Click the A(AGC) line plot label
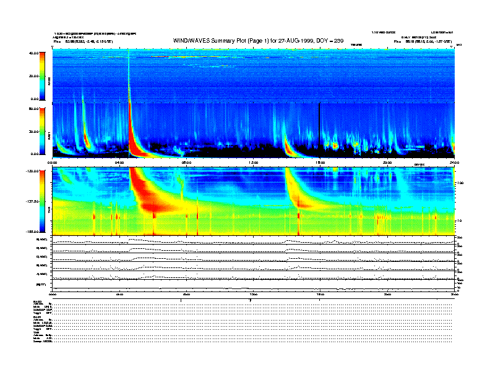 click(x=41, y=274)
